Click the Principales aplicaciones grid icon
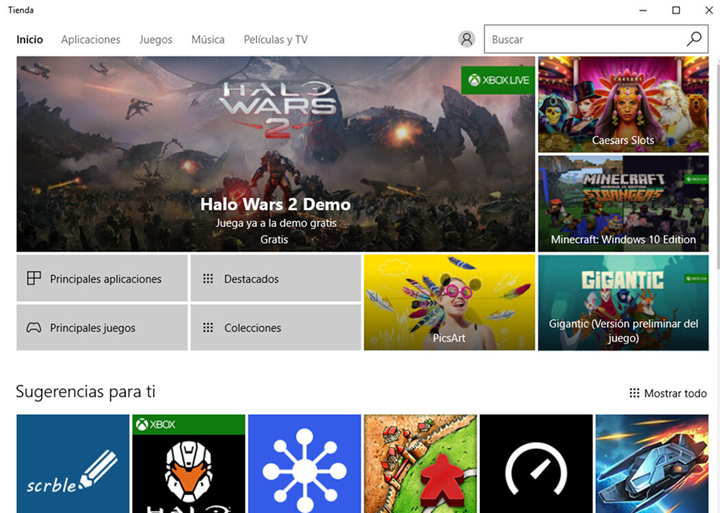Screen dimensions: 720x513 pos(34,278)
